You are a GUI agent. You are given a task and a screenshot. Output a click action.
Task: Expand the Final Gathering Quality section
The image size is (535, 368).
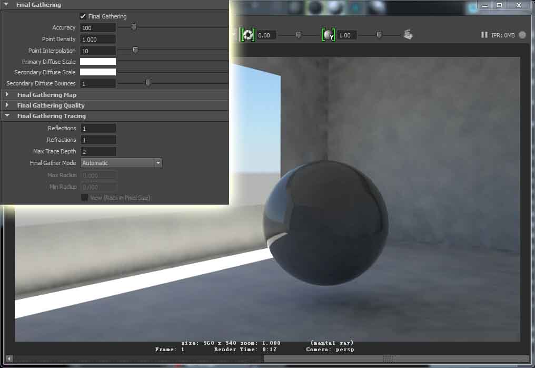coord(7,105)
